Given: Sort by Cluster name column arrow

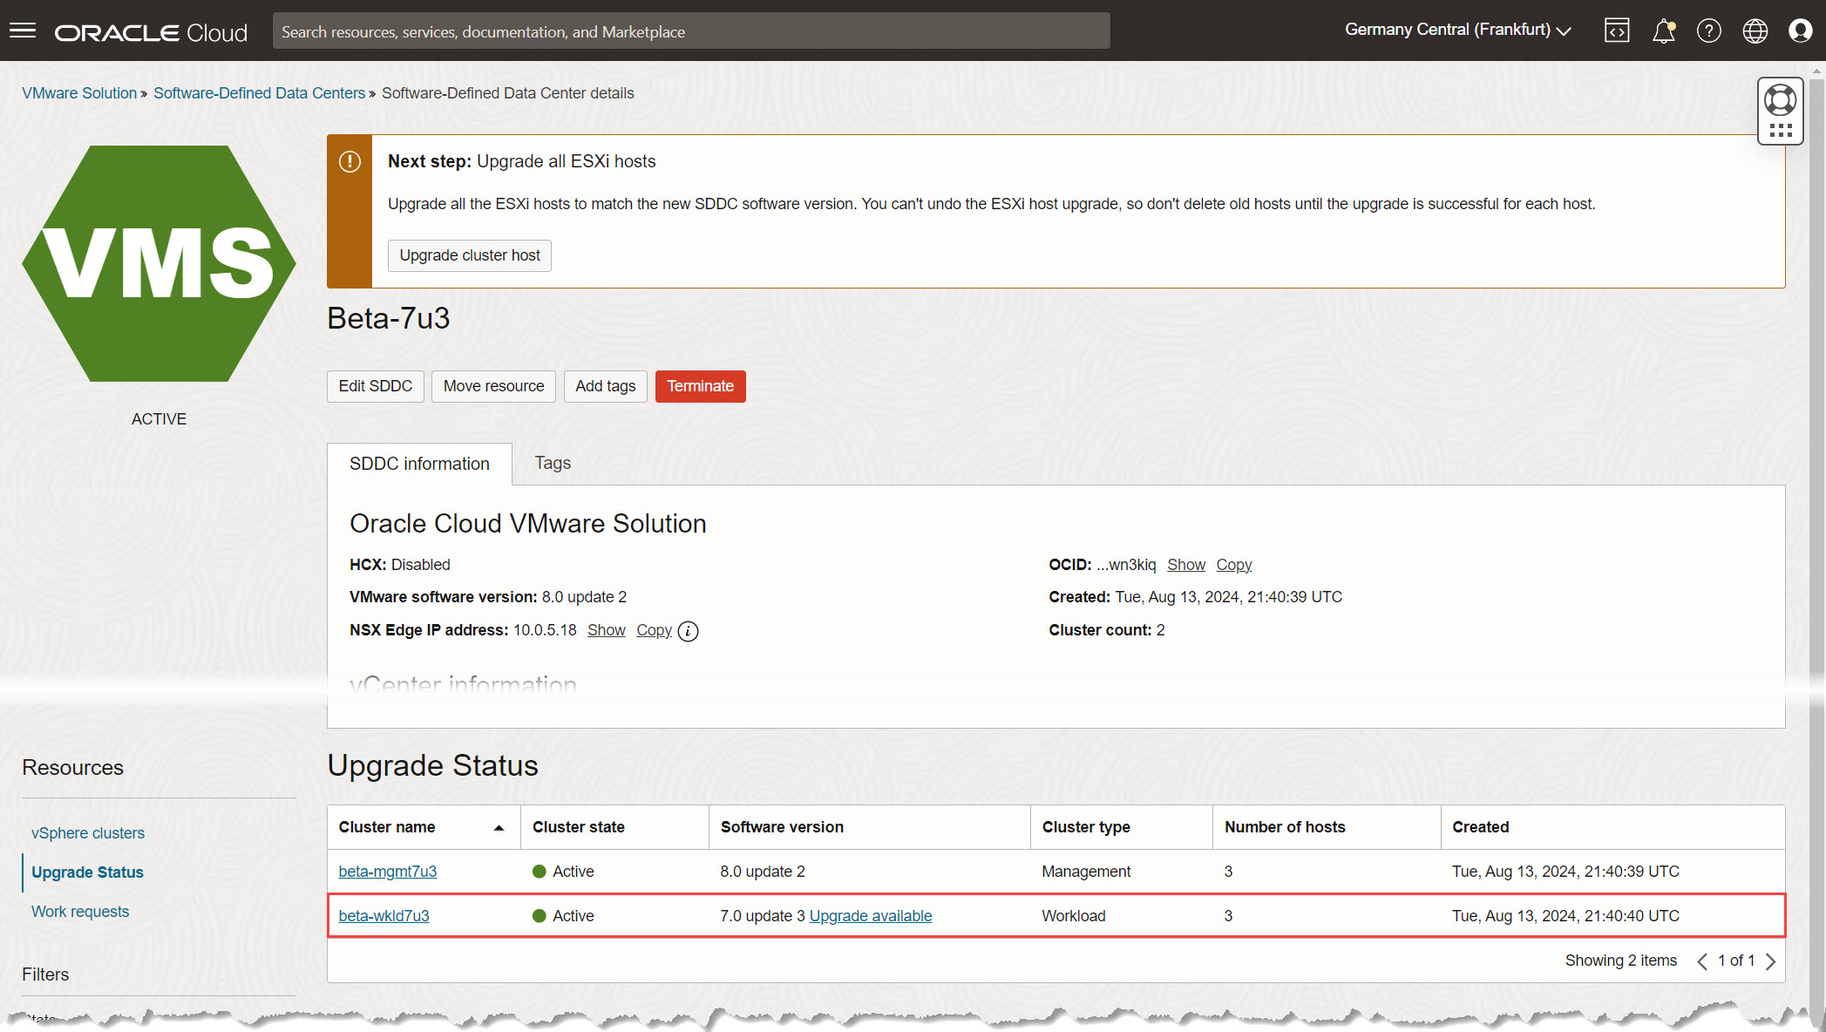Looking at the screenshot, I should coord(499,828).
